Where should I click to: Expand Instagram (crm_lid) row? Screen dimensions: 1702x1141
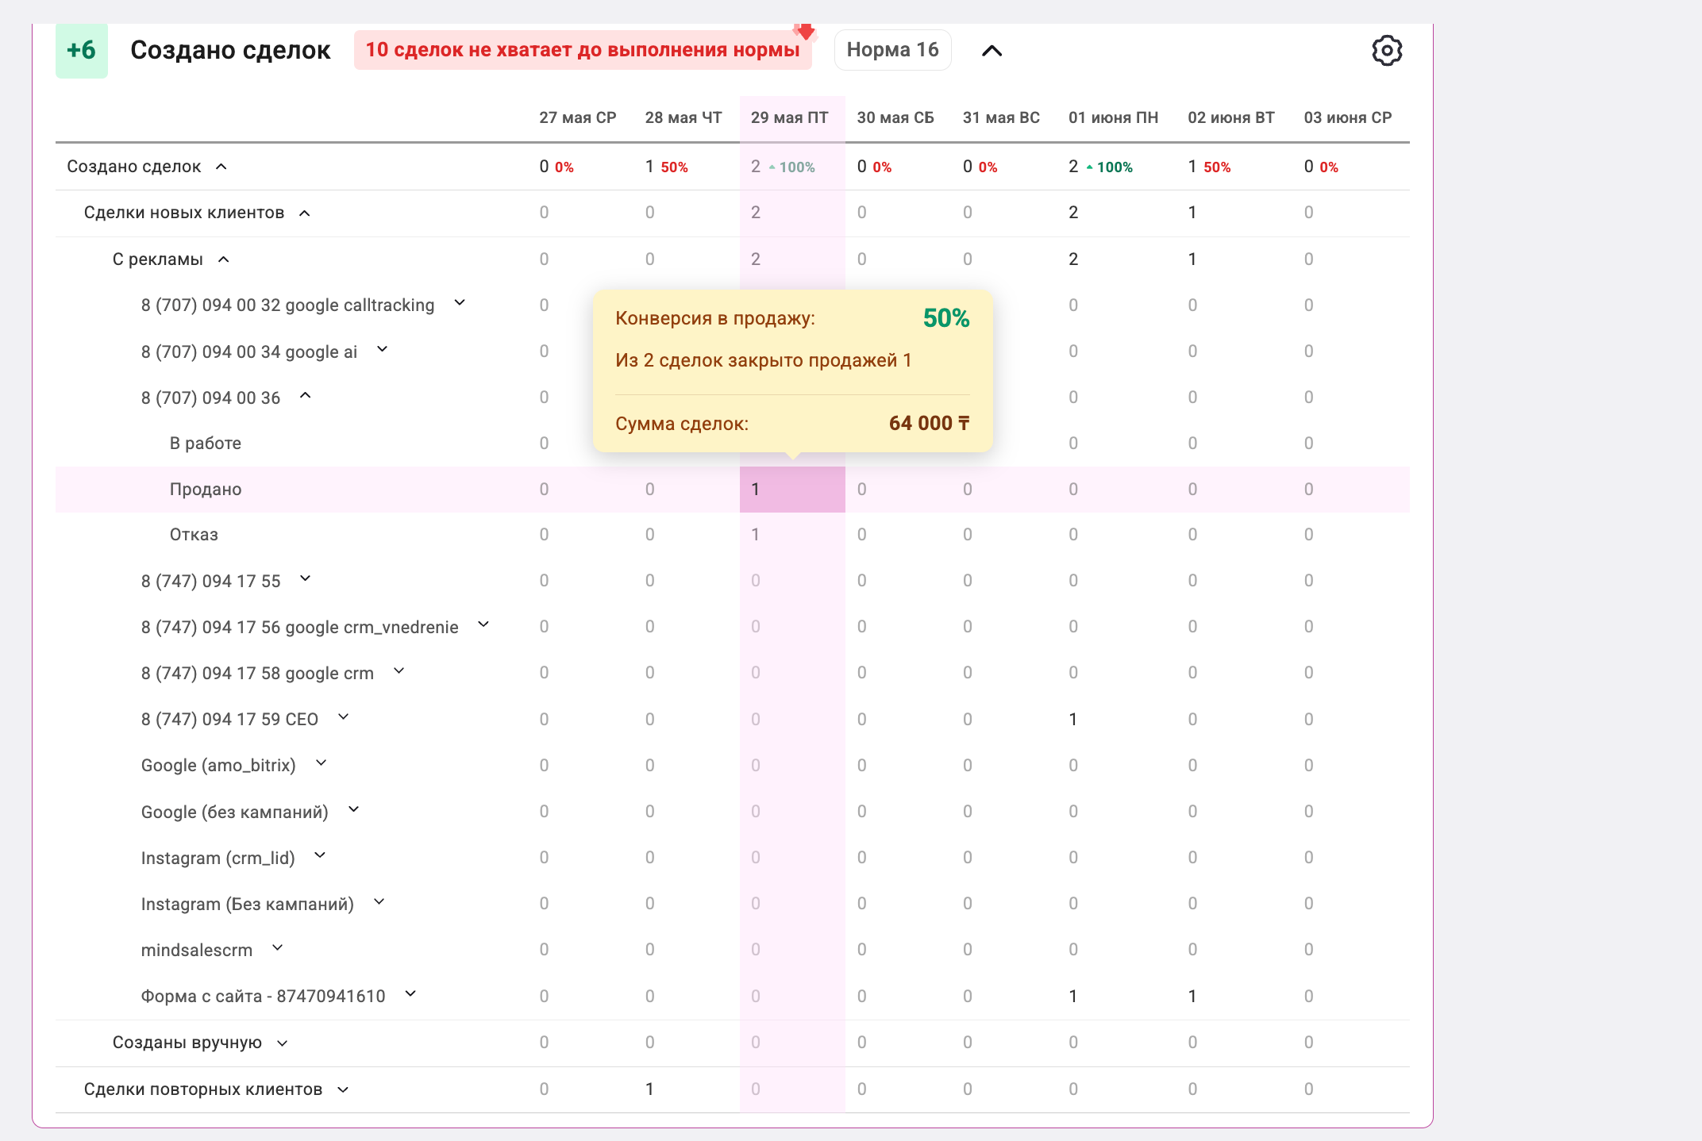pos(320,856)
